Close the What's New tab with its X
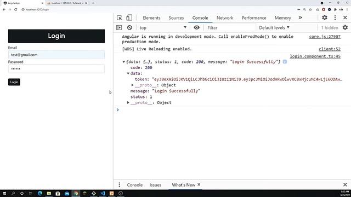The image size is (351, 197). [x=199, y=184]
